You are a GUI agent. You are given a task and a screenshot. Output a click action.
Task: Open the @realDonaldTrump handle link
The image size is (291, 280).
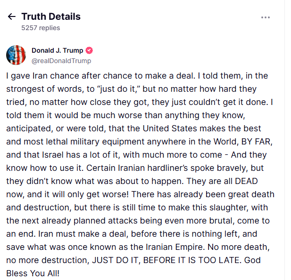[61, 61]
